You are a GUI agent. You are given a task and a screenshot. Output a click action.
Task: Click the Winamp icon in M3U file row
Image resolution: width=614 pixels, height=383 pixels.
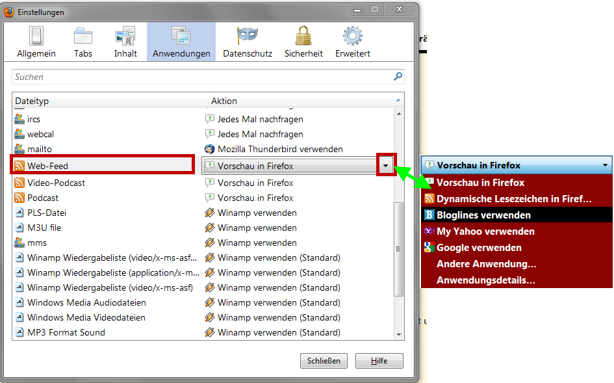point(210,228)
